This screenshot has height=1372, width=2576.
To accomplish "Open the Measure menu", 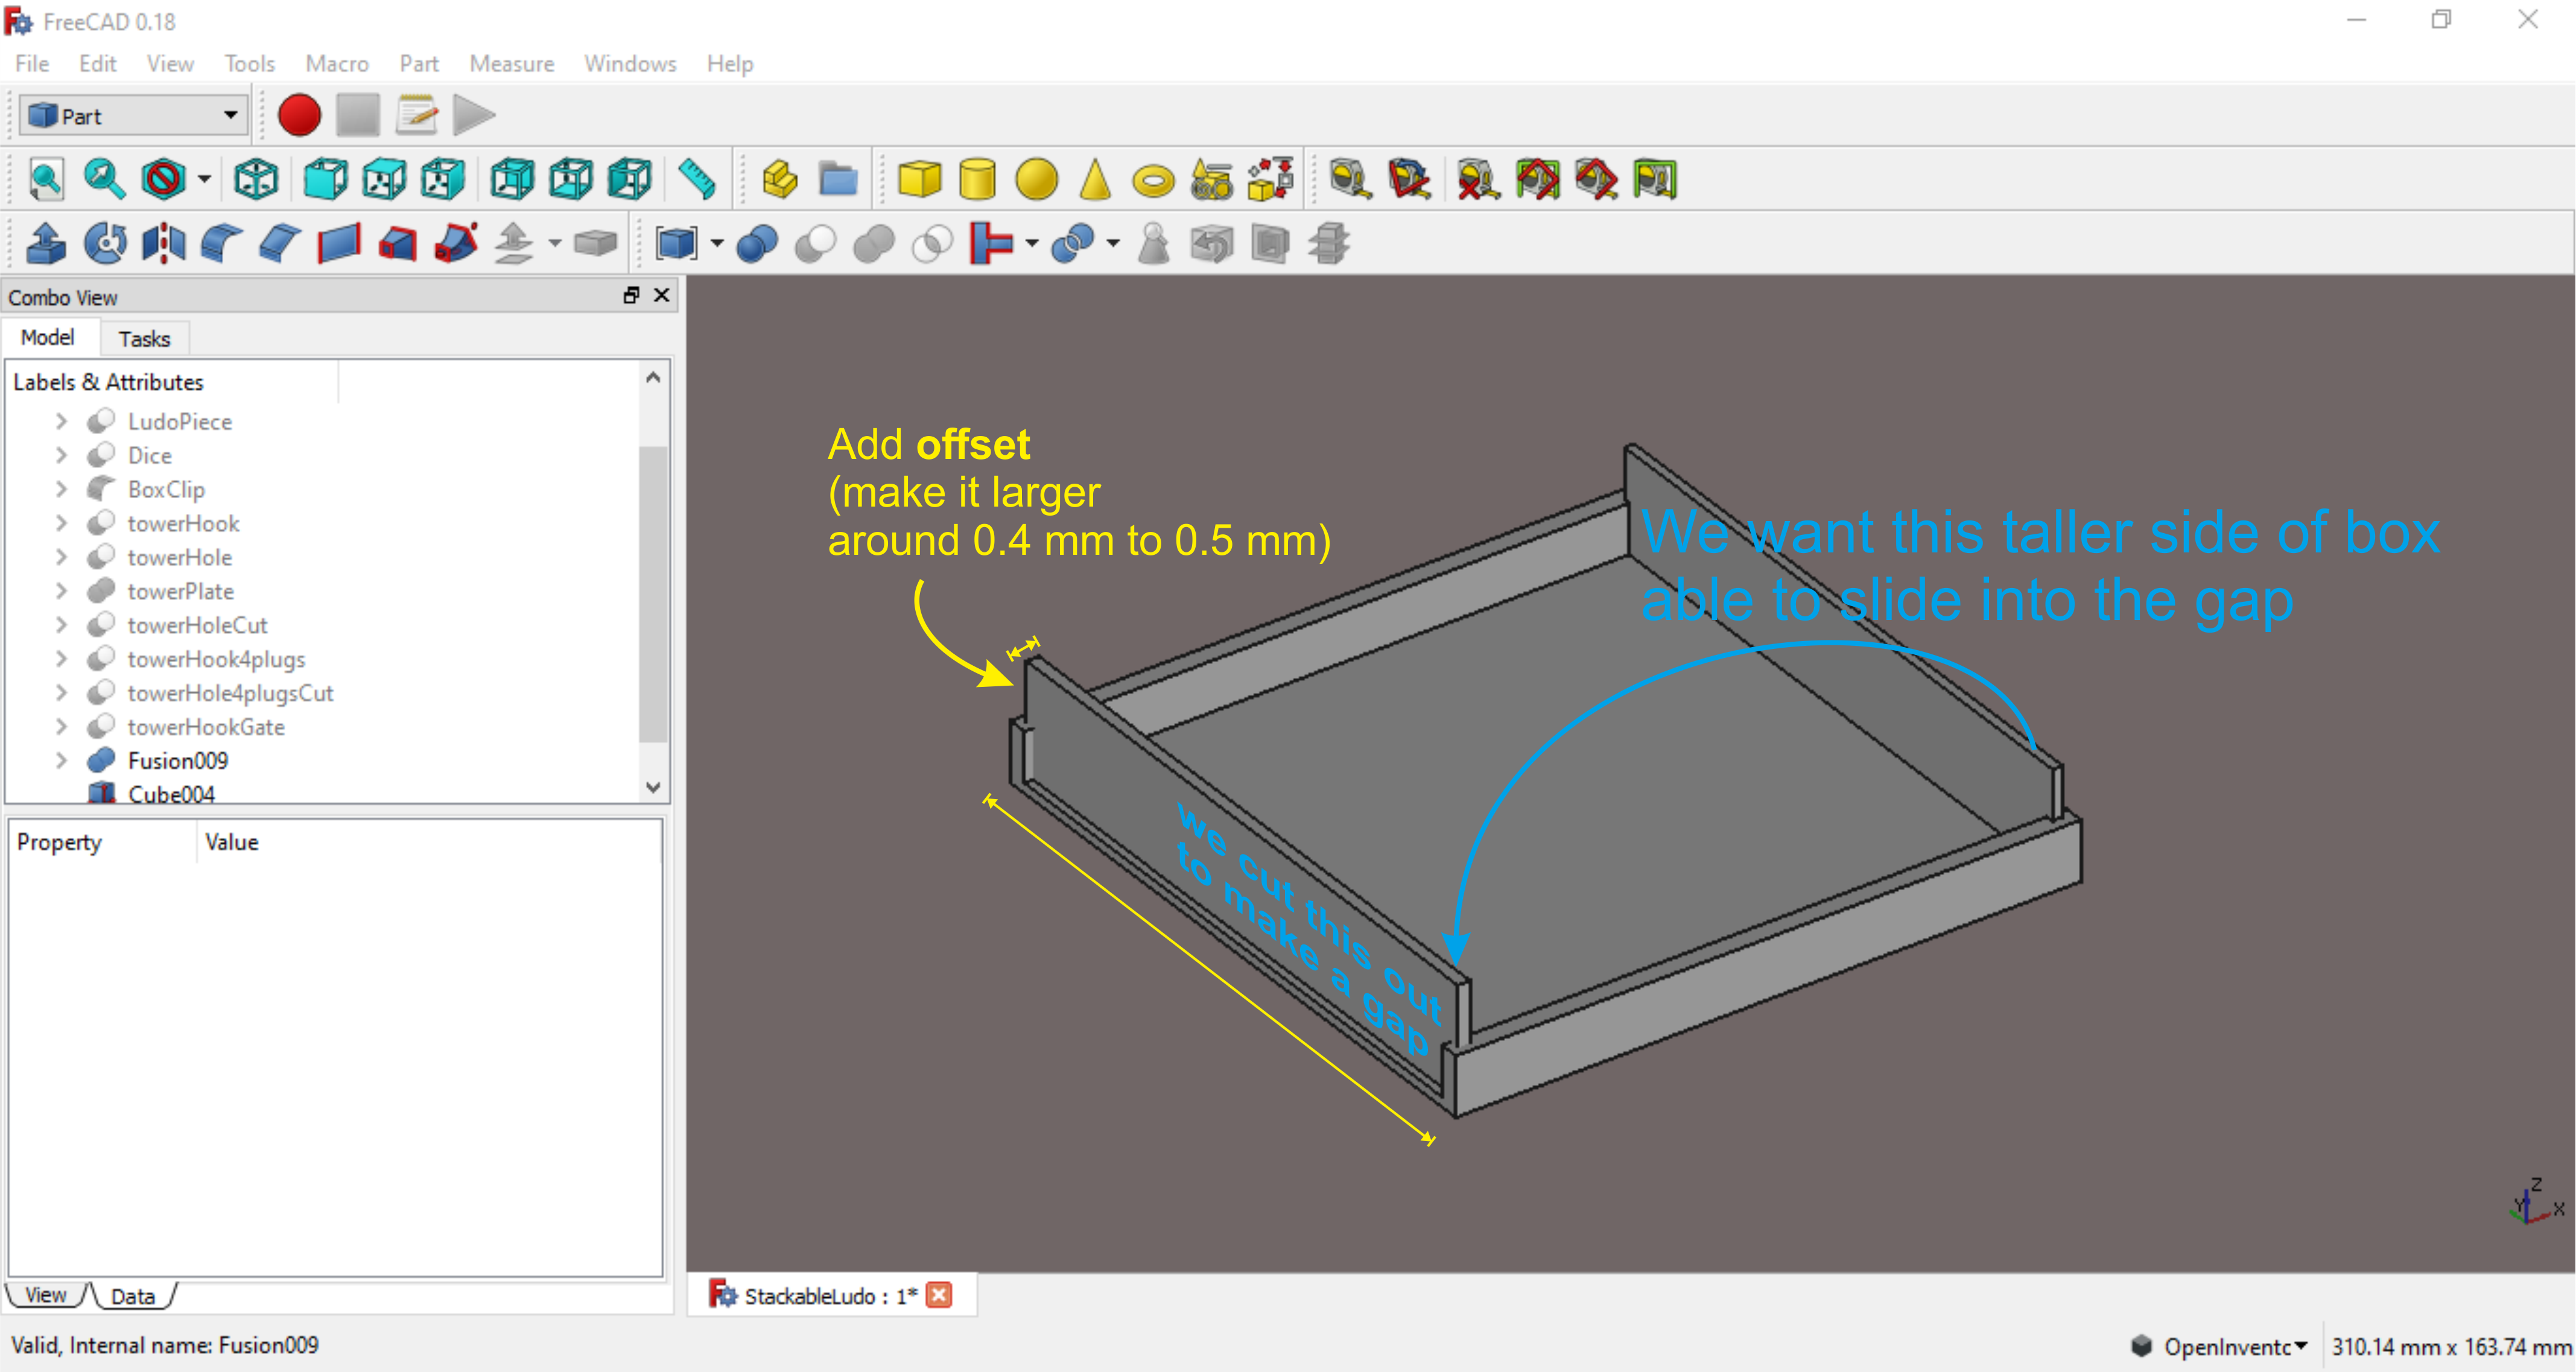I will coord(511,64).
